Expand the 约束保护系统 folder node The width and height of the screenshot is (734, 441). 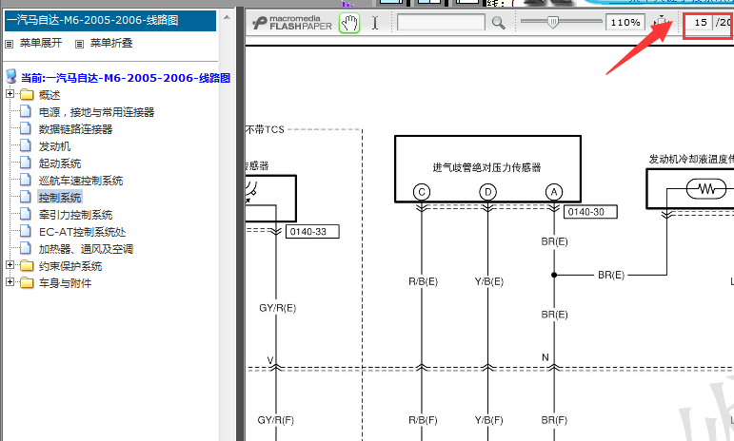10,265
